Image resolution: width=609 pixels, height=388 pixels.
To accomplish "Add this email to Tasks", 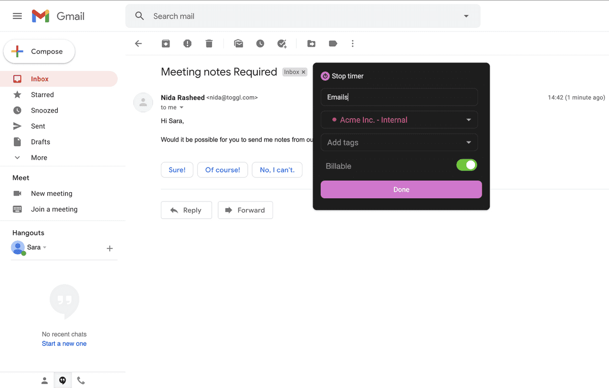I will point(282,44).
